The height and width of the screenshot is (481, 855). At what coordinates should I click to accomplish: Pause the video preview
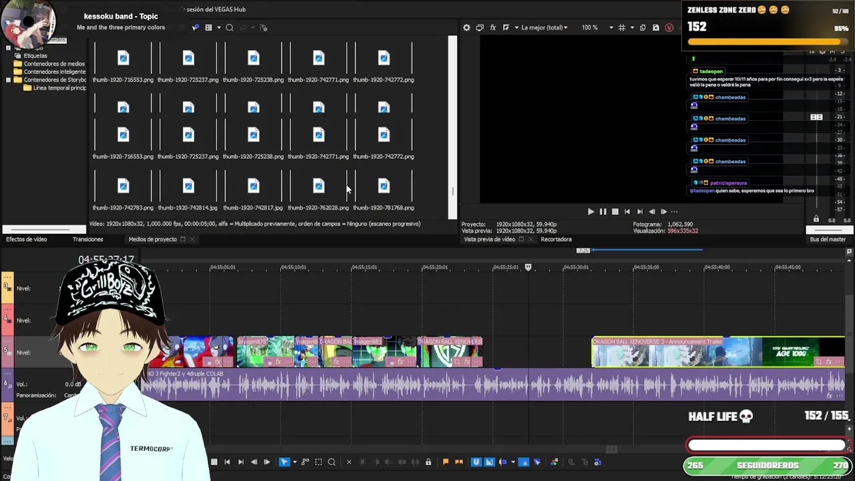click(603, 212)
